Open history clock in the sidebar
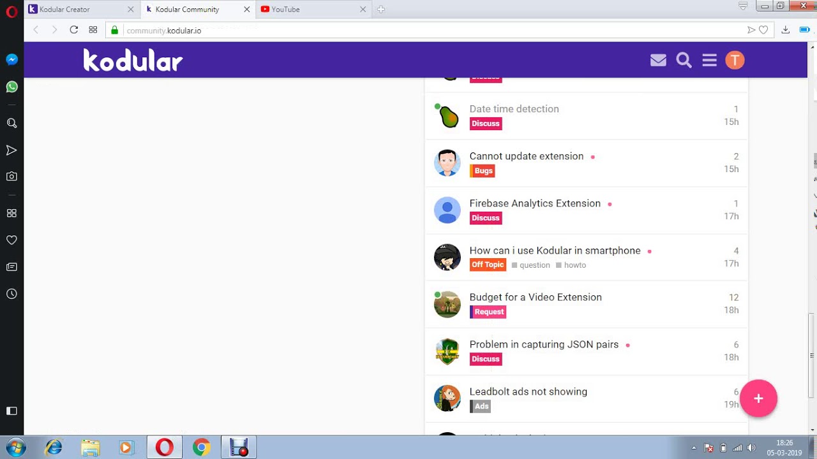The image size is (817, 459). [x=11, y=294]
